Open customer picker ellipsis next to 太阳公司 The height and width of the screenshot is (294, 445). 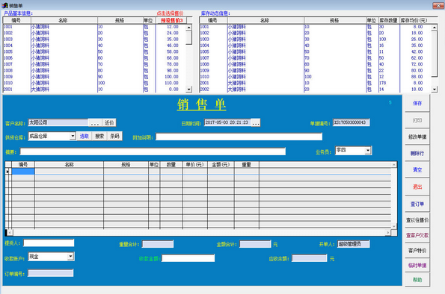[95, 122]
